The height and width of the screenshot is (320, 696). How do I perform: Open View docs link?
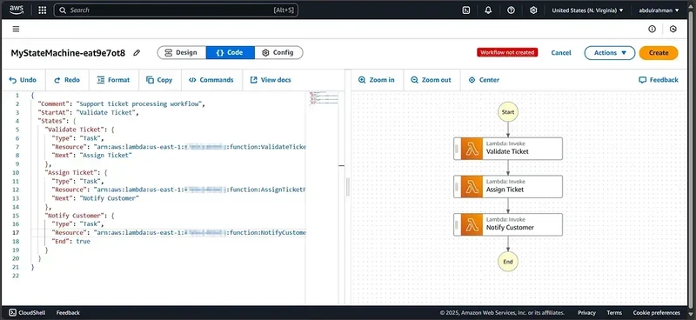[271, 80]
